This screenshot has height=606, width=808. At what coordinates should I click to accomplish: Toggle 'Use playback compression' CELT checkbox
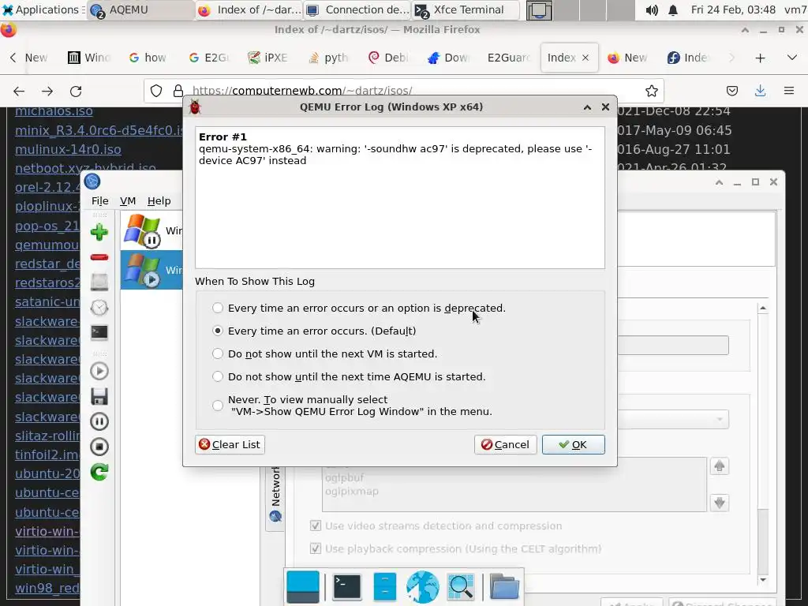316,548
